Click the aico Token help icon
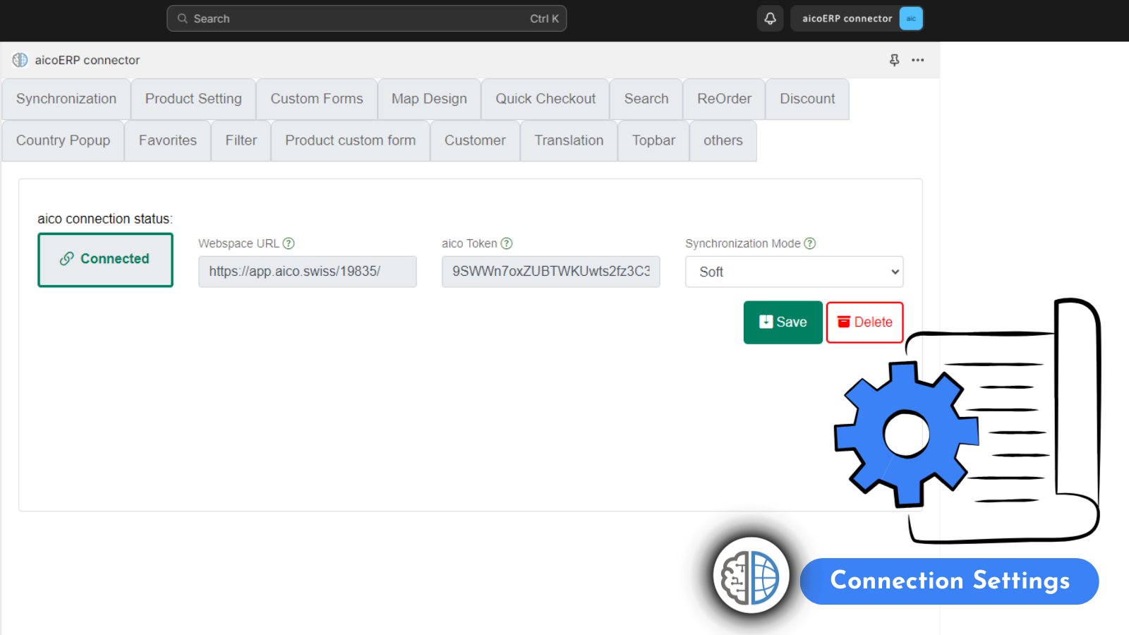Screen dimensions: 1129x635 coord(507,243)
